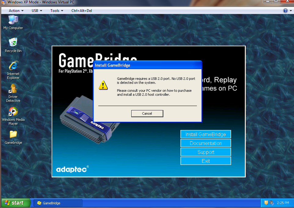
Task: Click the Virtual PC help icon
Action: 285,11
